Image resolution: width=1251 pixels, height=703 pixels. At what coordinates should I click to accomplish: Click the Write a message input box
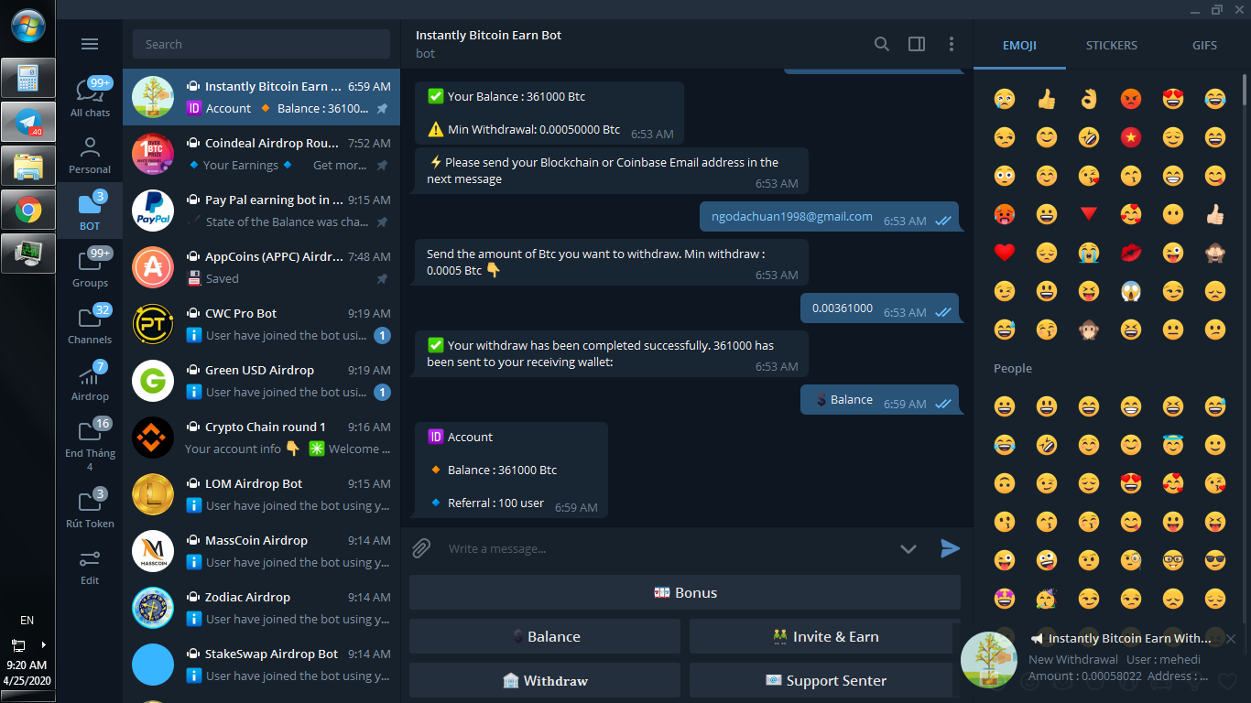click(664, 549)
